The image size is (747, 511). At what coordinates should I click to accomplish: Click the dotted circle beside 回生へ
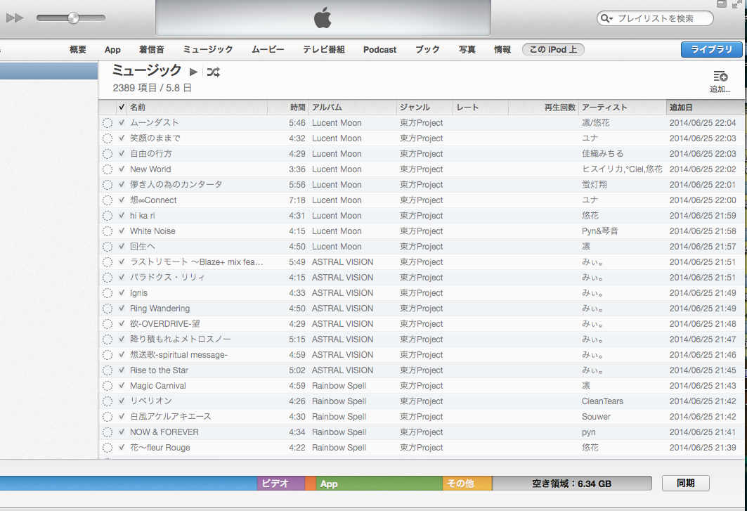pos(108,247)
